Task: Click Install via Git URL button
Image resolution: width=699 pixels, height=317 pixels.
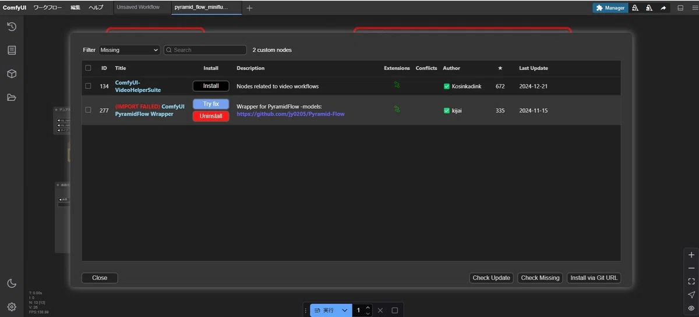Action: point(594,278)
